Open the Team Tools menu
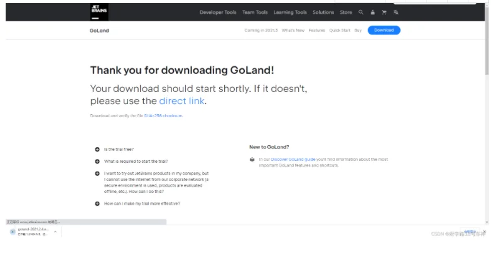491x253 pixels. pos(255,12)
